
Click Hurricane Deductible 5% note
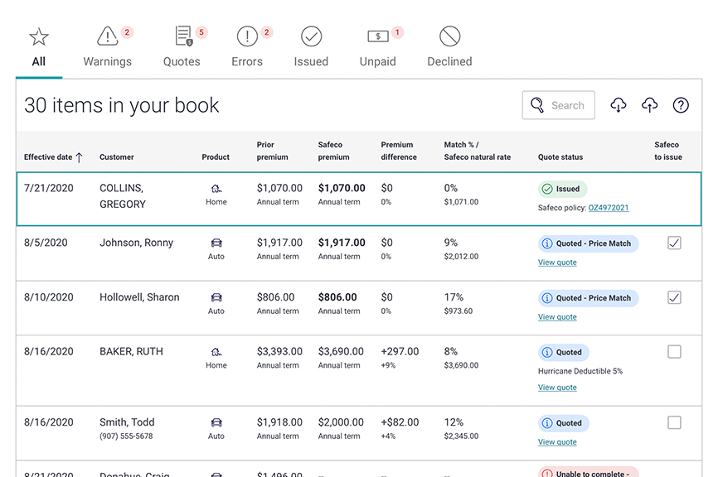coord(580,371)
